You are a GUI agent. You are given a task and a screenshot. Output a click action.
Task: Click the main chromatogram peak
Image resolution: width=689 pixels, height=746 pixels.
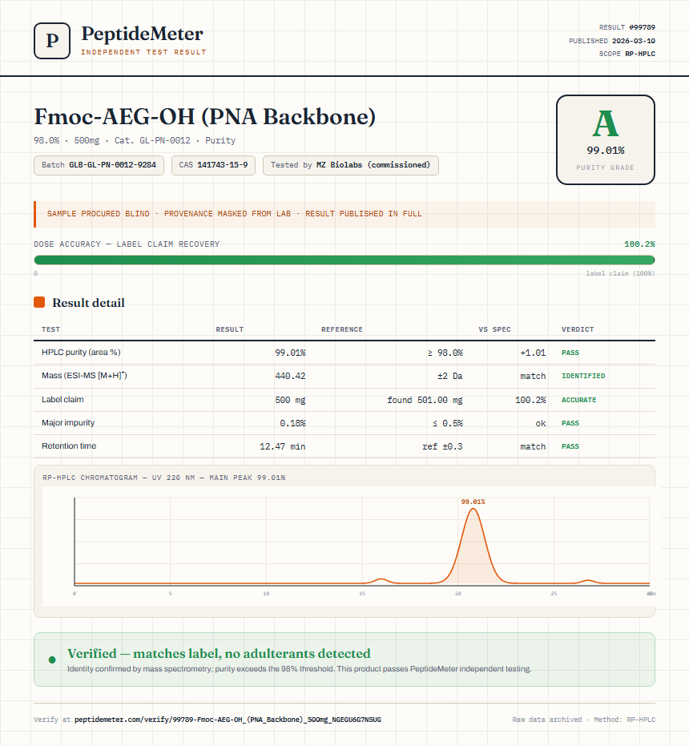click(473, 546)
